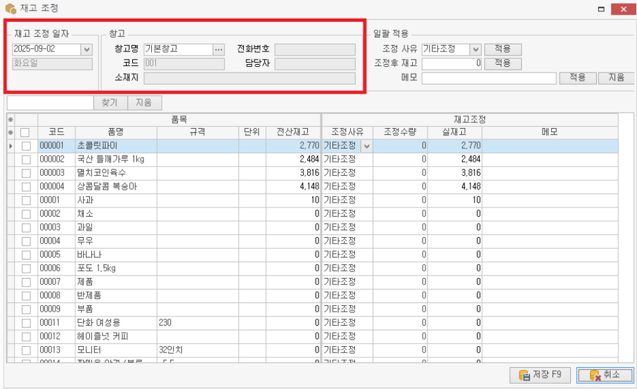Viewport: 637px width, 389px height.
Task: Toggle the select-all checkbox in grid header
Action: (26, 132)
